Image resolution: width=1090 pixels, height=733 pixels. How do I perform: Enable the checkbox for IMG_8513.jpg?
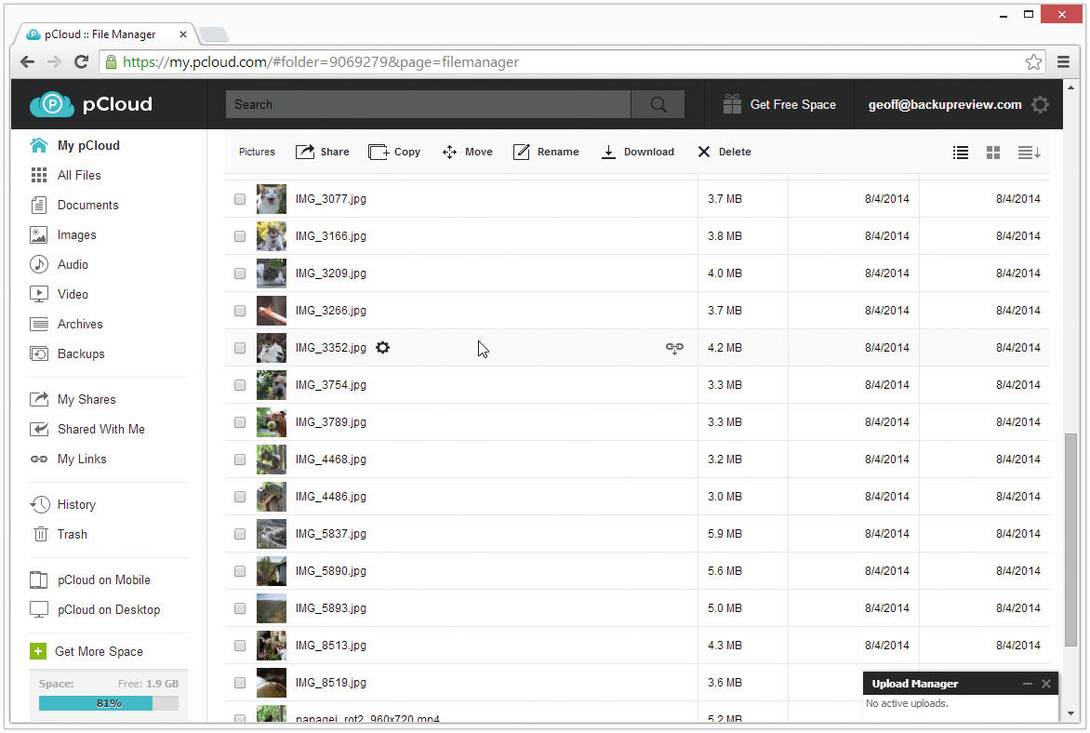tap(240, 646)
